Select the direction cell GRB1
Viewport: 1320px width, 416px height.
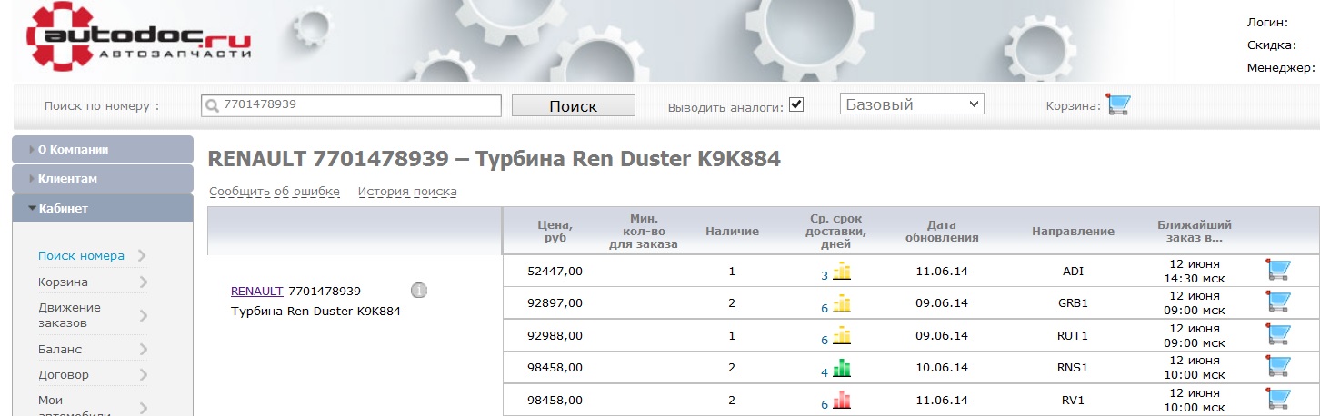pos(1073,303)
